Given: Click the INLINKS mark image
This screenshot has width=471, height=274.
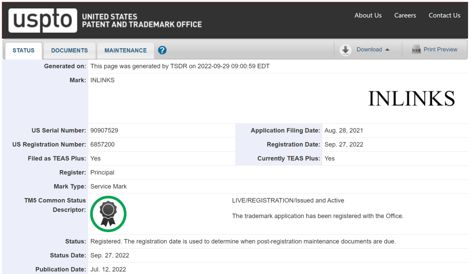Looking at the screenshot, I should coord(412,98).
